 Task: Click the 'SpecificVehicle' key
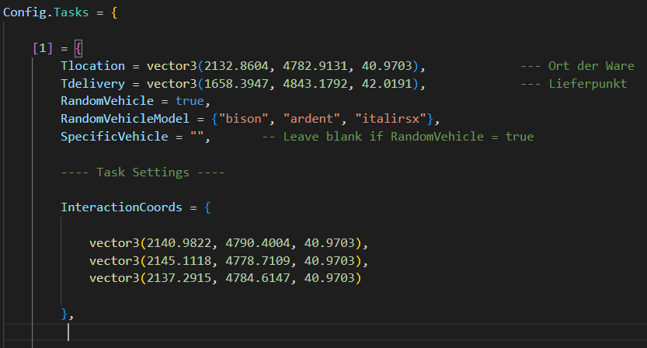click(114, 137)
